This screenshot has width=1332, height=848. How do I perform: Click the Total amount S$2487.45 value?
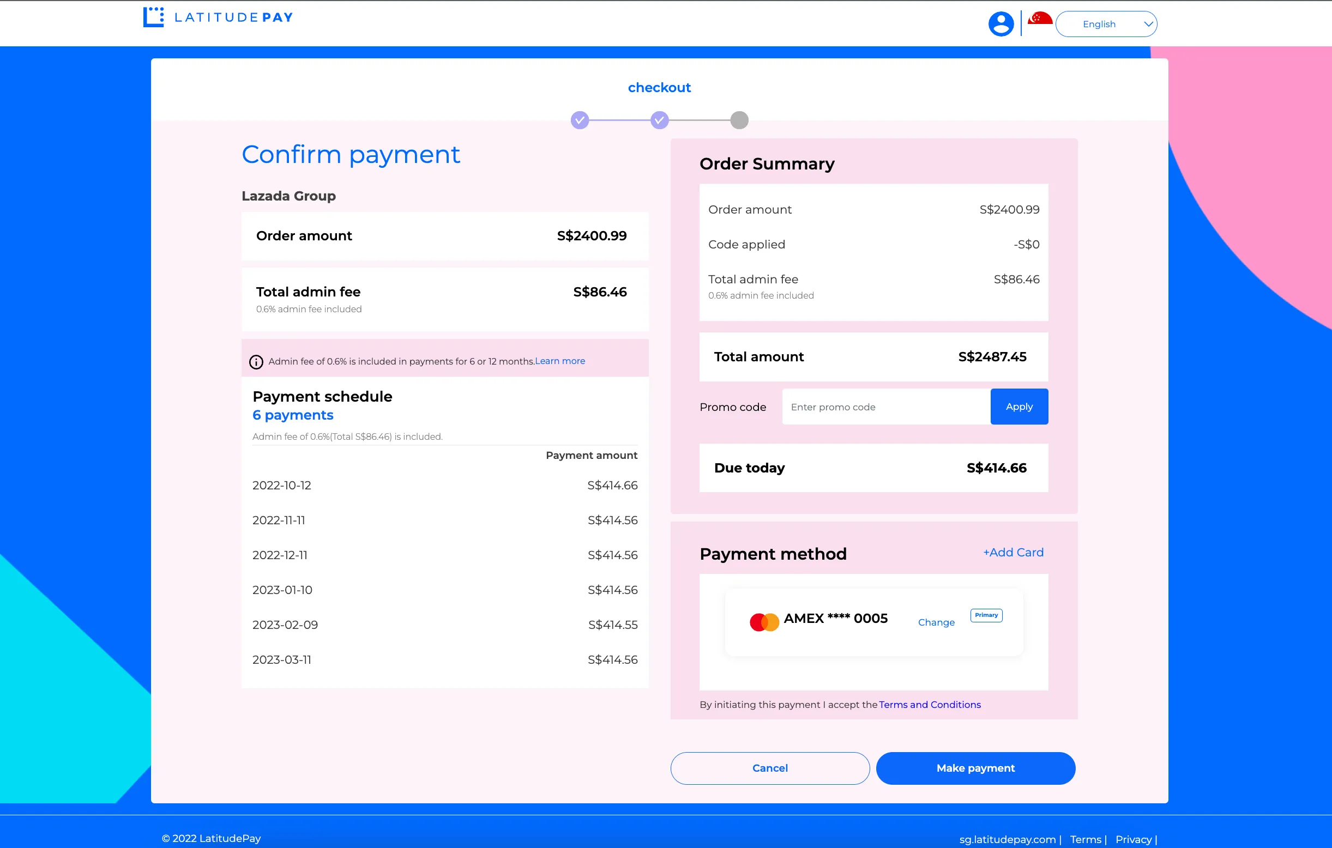[x=992, y=357]
